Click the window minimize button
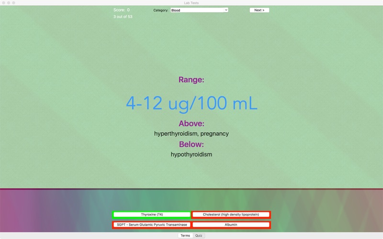Screen dimensions: 383x239 point(9,3)
